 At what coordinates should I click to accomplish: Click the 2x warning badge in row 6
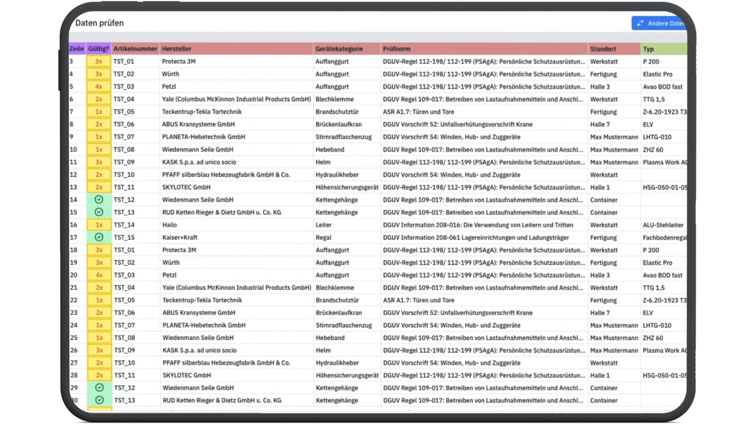99,99
